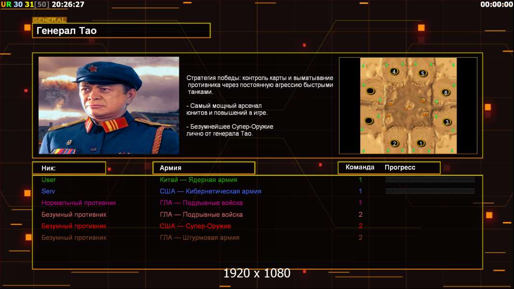Viewport: 514px width, 289px height.
Task: Click "США — Супер-Оружие" army entry
Action: pos(195,226)
